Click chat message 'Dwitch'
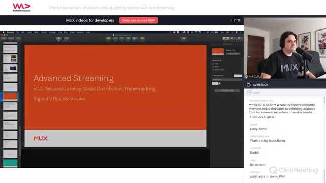Screen dimensions: 326x183 coord(255,152)
